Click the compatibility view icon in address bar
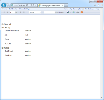 [31, 5]
